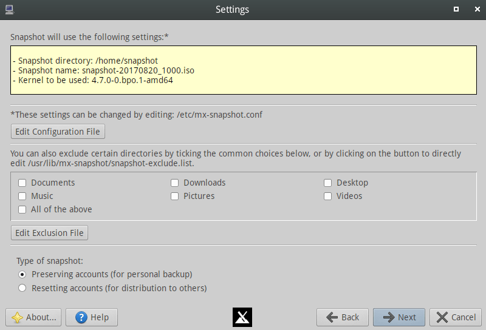The width and height of the screenshot is (486, 330).
Task: Open Edit Configuration File button
Action: click(58, 132)
